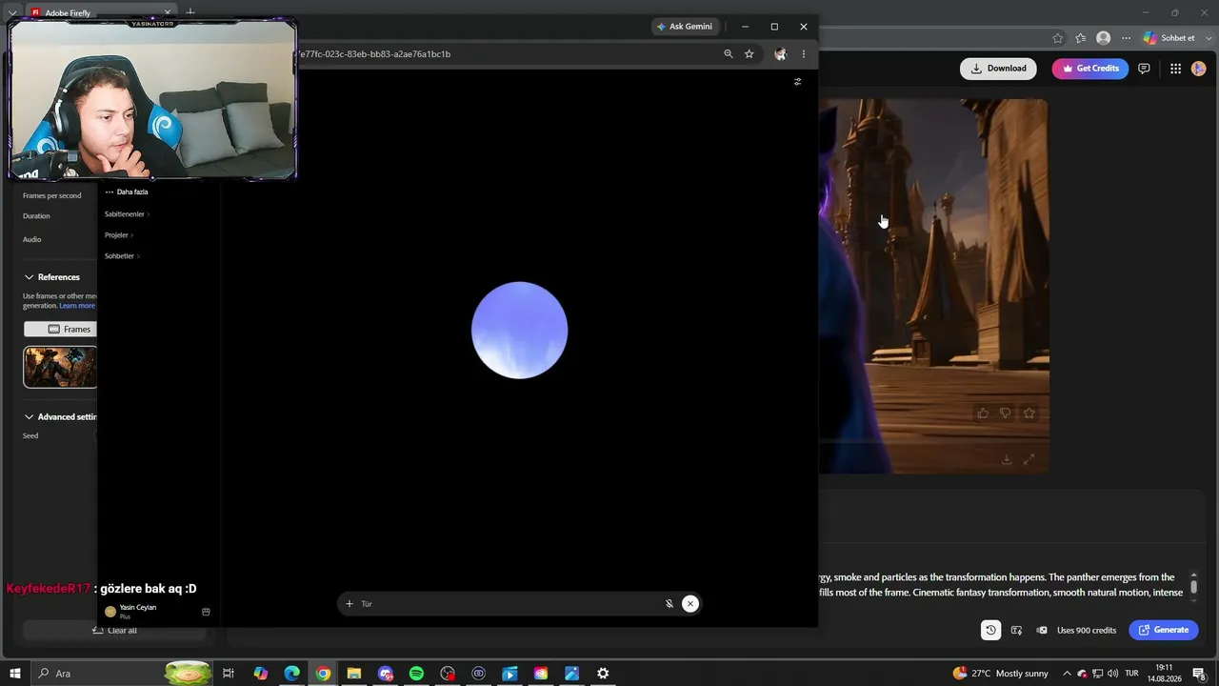Open Google Chrome from the taskbar

[x=323, y=674]
